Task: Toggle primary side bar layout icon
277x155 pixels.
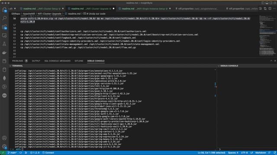Action: [263, 3]
